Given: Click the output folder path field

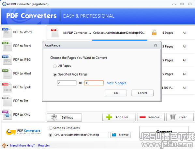Looking at the screenshot, I should coord(81,135).
